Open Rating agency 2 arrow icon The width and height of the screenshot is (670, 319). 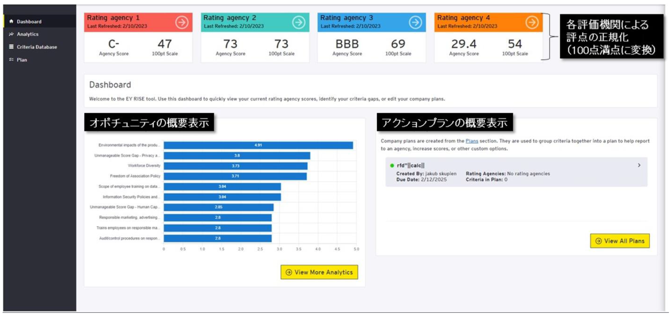(x=299, y=22)
